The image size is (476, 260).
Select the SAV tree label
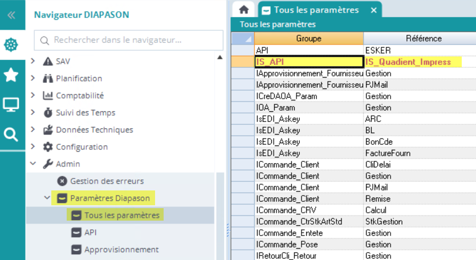coord(63,62)
